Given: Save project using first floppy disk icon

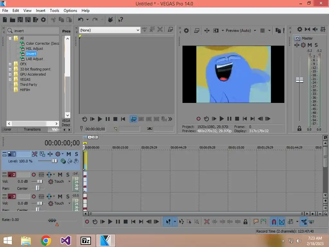Looking at the screenshot, I should pos(20,20).
